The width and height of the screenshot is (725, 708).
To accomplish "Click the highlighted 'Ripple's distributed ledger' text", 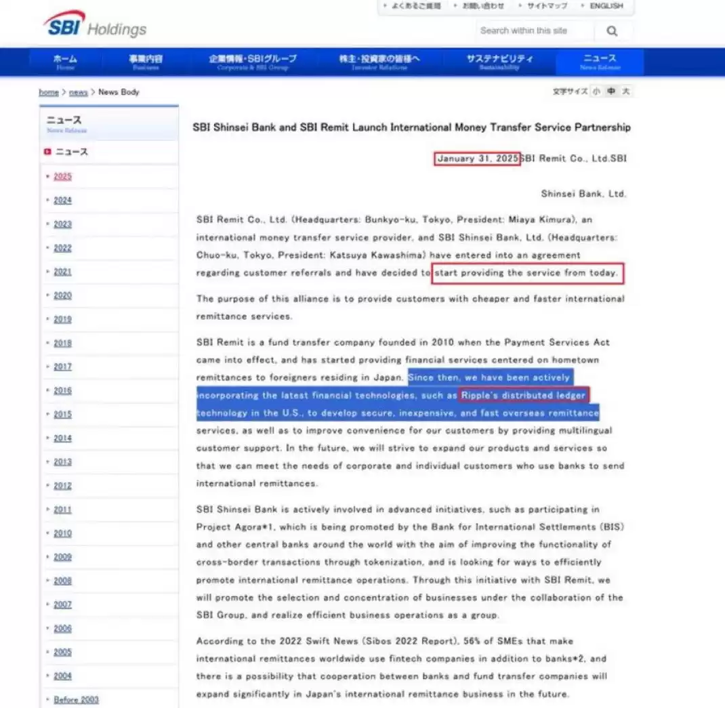I will pos(523,396).
